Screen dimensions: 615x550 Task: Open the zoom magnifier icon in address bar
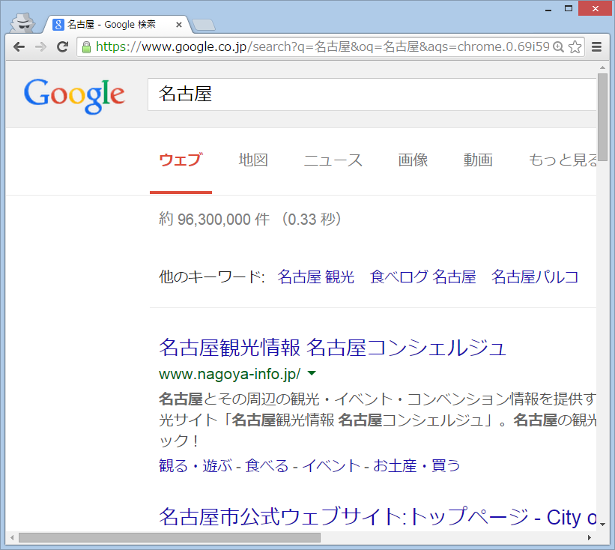coord(557,46)
